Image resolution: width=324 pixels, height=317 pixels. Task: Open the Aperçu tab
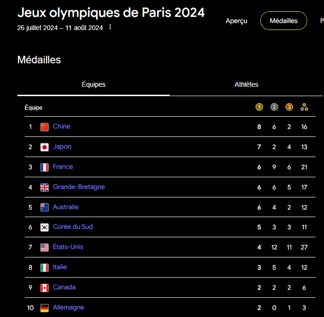pos(236,21)
